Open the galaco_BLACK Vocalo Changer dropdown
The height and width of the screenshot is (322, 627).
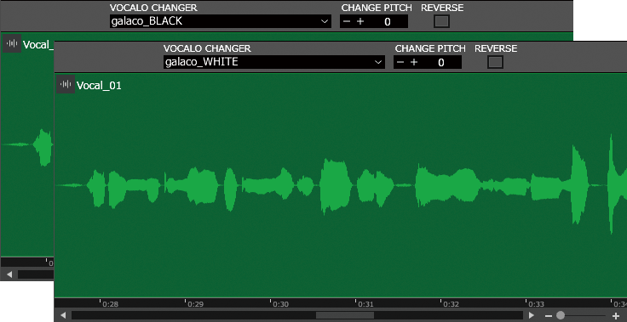coord(221,21)
